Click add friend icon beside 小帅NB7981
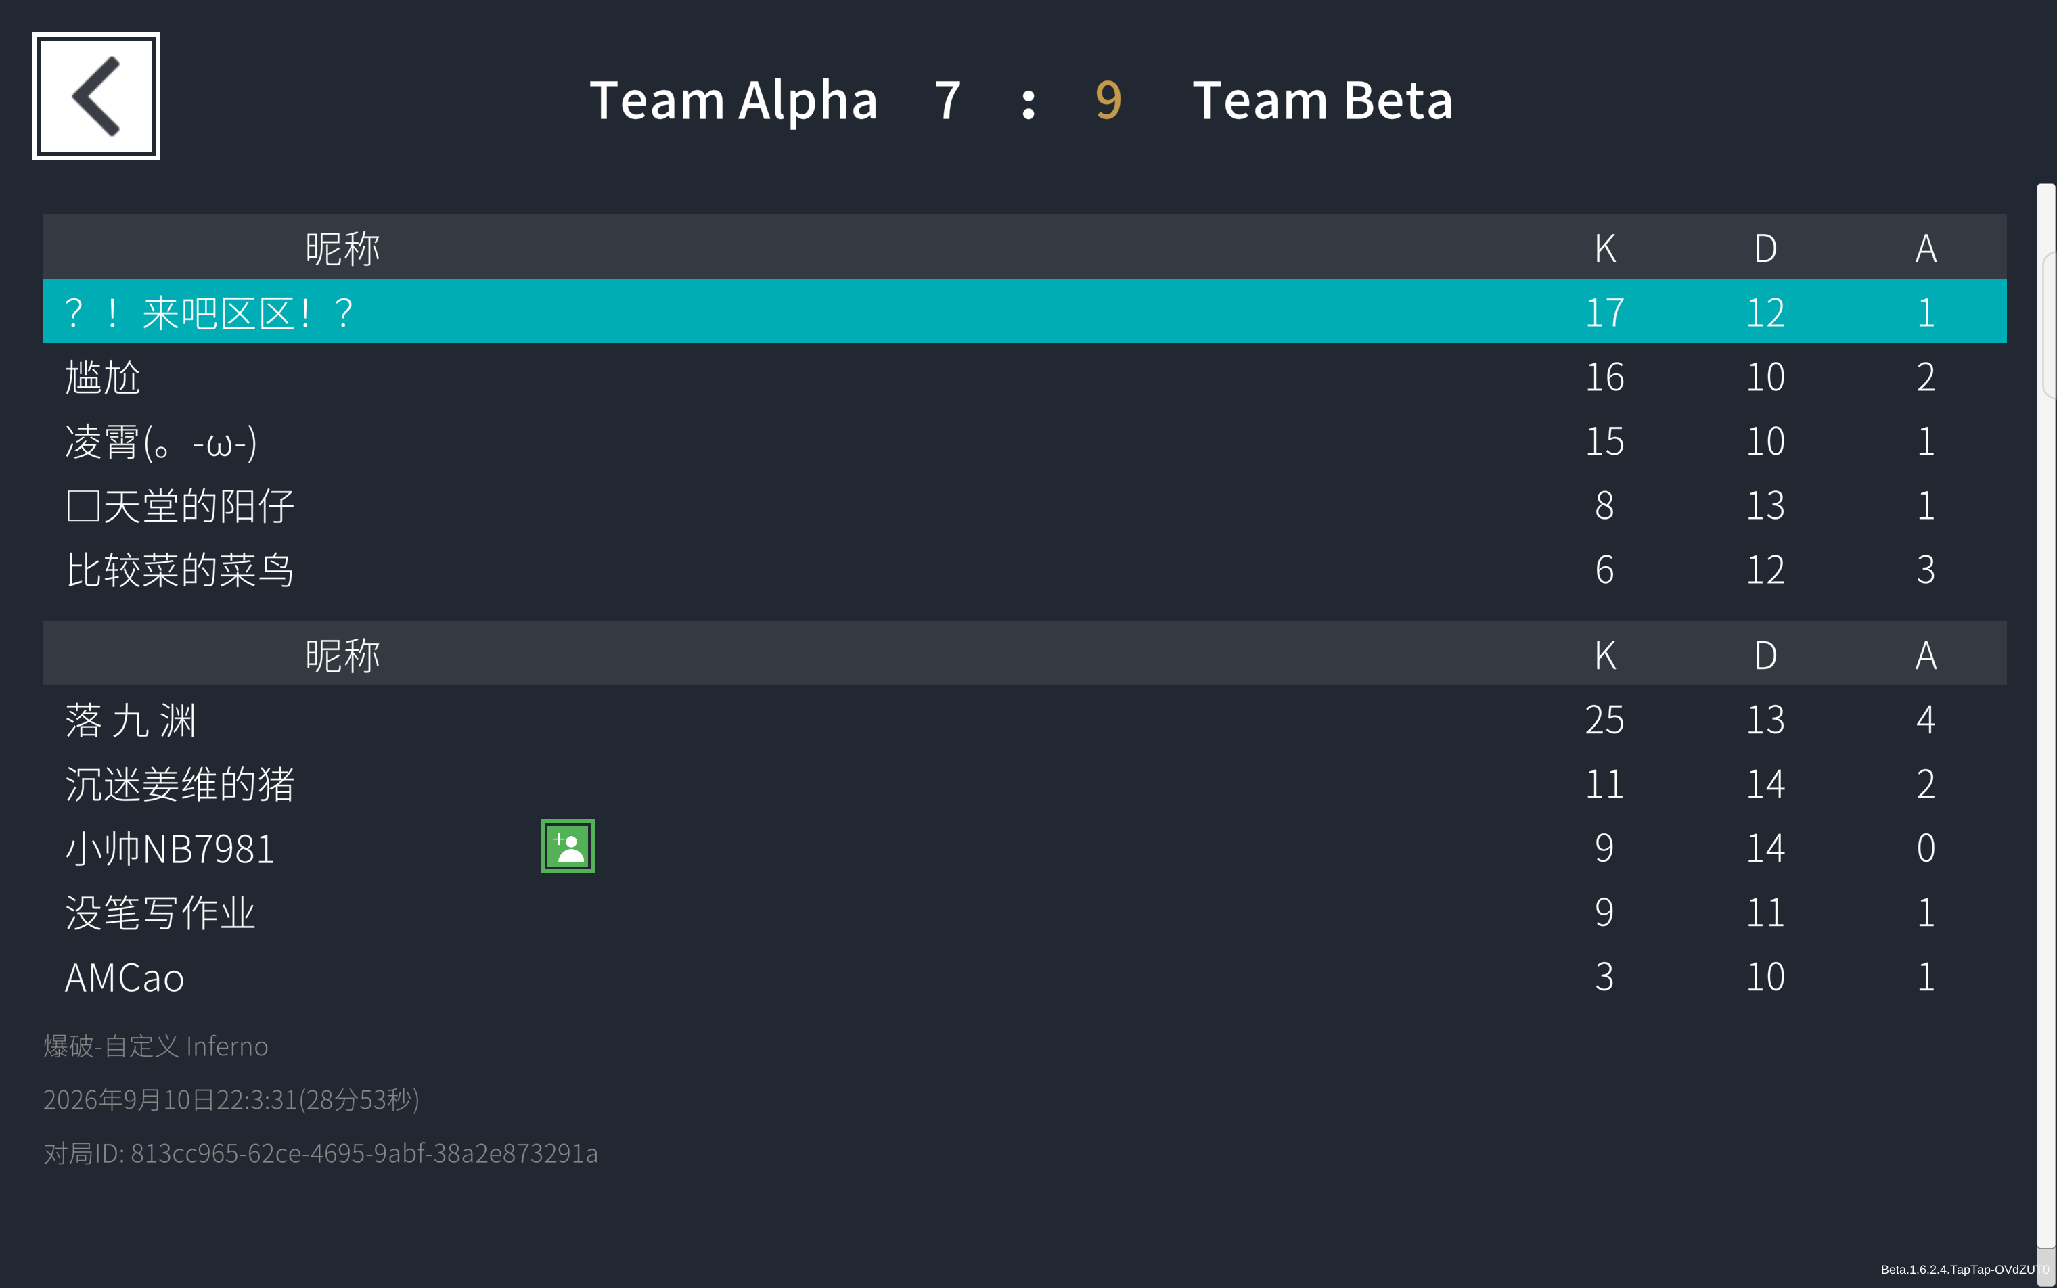 568,846
